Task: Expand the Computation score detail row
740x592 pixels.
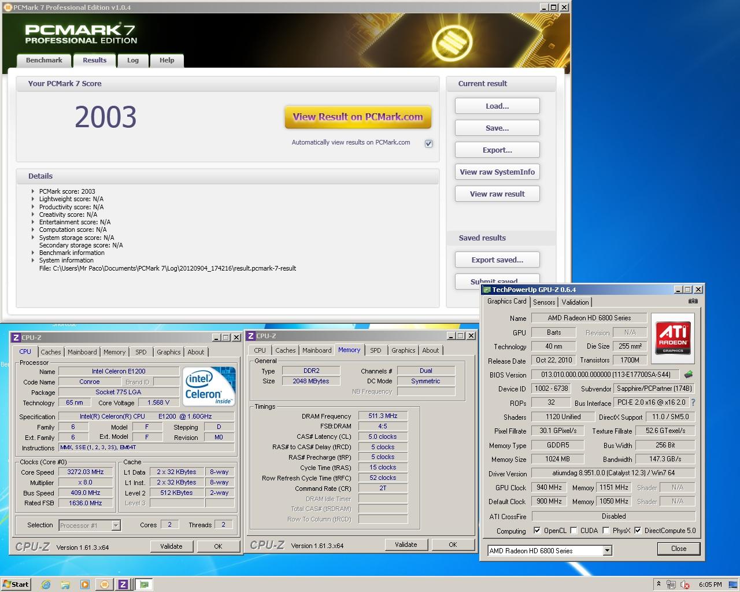Action: (x=33, y=230)
